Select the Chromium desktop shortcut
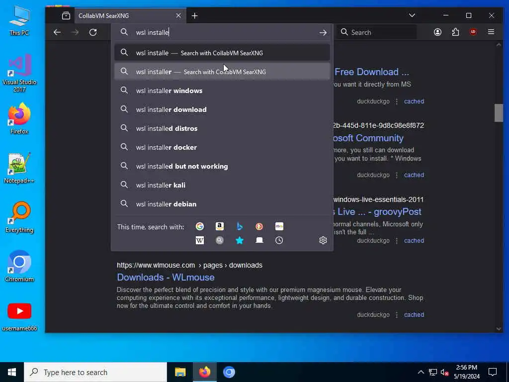Viewport: 509px width, 382px height. coord(19,266)
